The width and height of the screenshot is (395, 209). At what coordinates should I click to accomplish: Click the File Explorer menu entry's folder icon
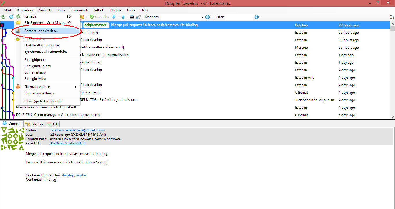tap(18, 23)
